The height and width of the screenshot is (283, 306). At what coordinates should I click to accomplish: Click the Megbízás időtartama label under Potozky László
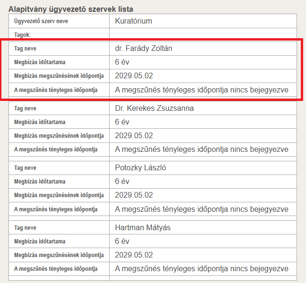(40, 182)
